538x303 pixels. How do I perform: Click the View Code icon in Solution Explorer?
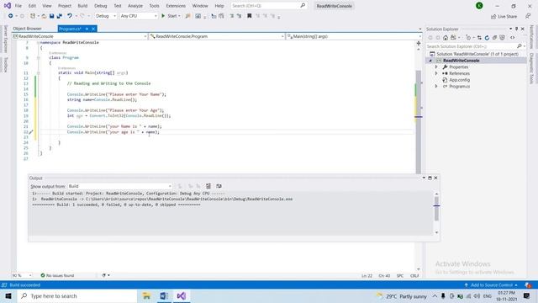(x=512, y=37)
